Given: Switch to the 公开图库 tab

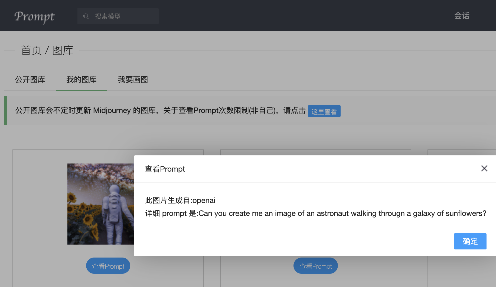Looking at the screenshot, I should tap(30, 79).
